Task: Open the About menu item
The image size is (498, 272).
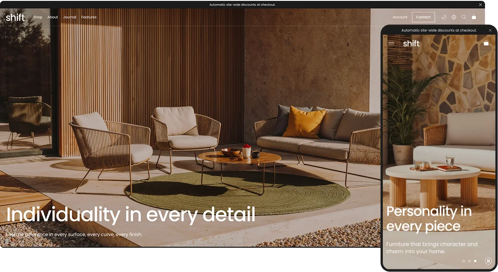Action: [52, 17]
